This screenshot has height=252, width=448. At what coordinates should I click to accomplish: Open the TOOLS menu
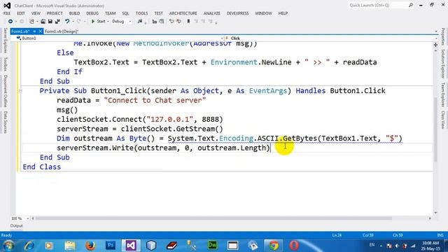point(141,13)
